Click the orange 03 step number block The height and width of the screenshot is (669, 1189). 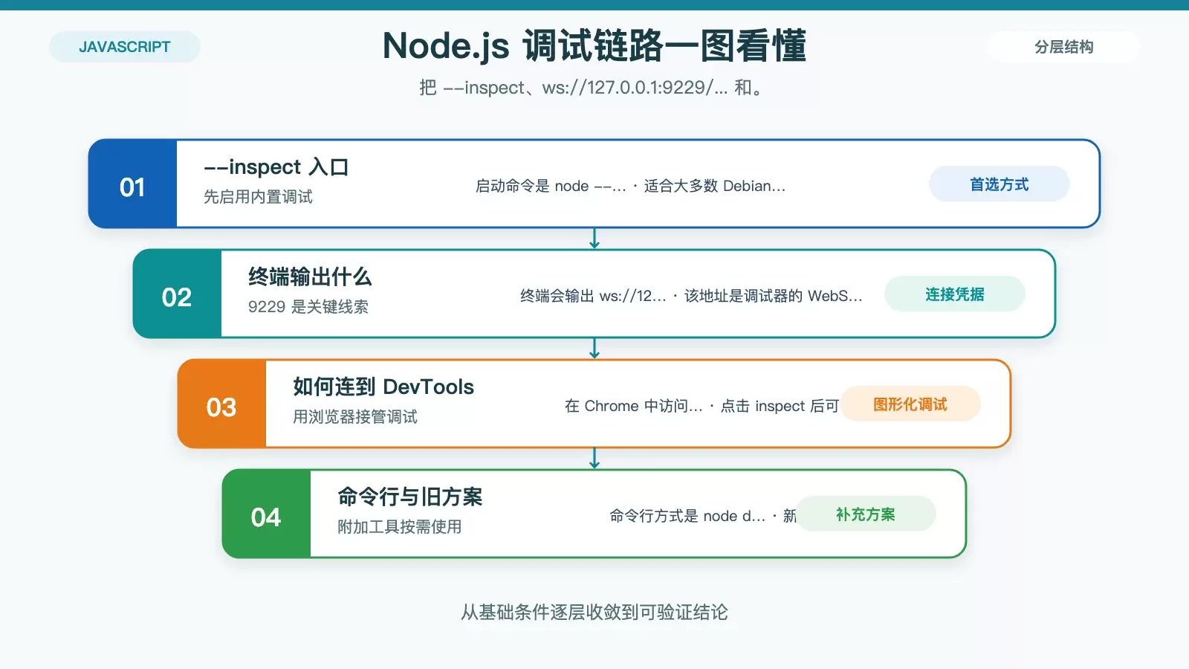tap(221, 404)
